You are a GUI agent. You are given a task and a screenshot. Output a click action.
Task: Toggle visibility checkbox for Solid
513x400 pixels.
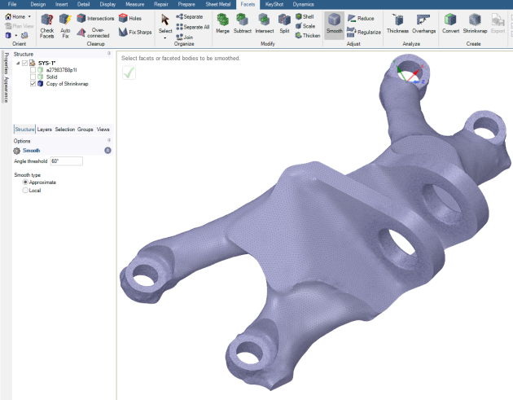[x=33, y=77]
